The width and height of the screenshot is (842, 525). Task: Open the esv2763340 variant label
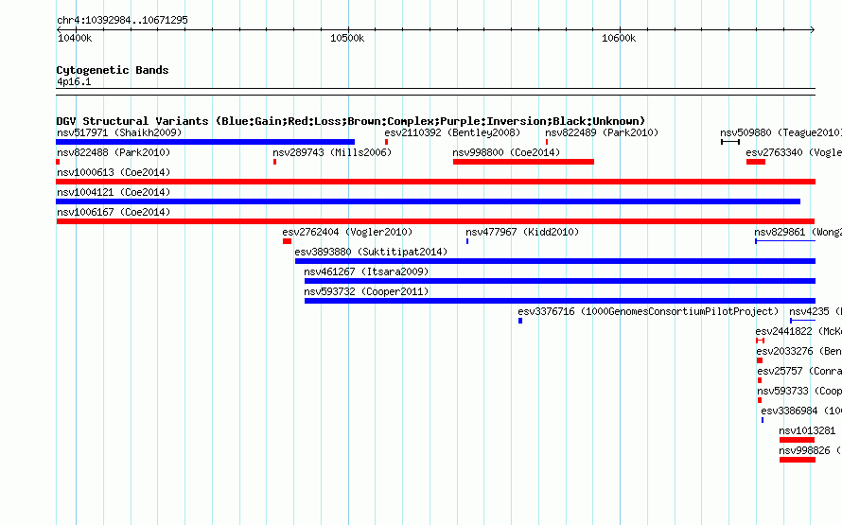(x=794, y=152)
